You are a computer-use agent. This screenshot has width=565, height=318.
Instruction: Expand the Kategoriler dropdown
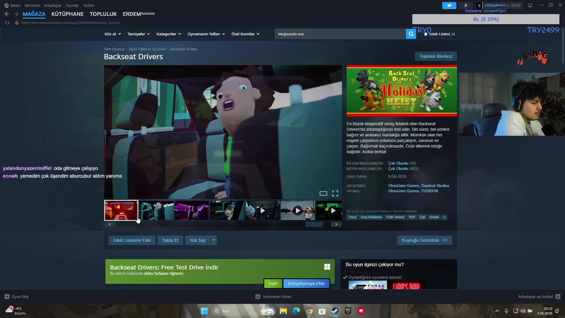(169, 34)
